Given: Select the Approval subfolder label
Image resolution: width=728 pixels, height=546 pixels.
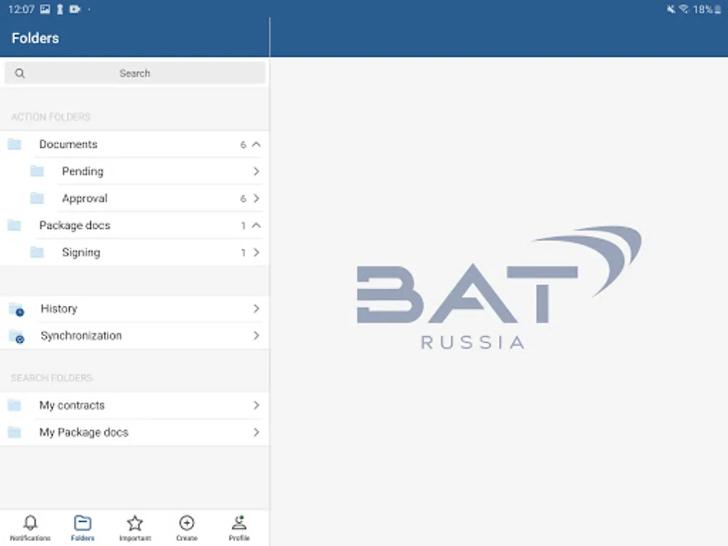Looking at the screenshot, I should [x=84, y=198].
